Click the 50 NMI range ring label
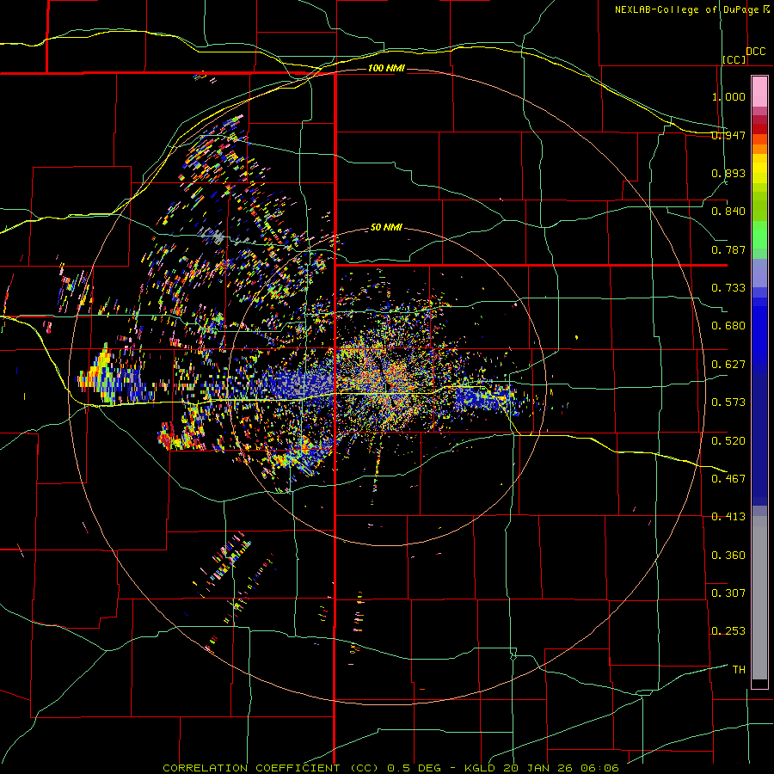Image resolution: width=774 pixels, height=774 pixels. [x=386, y=228]
